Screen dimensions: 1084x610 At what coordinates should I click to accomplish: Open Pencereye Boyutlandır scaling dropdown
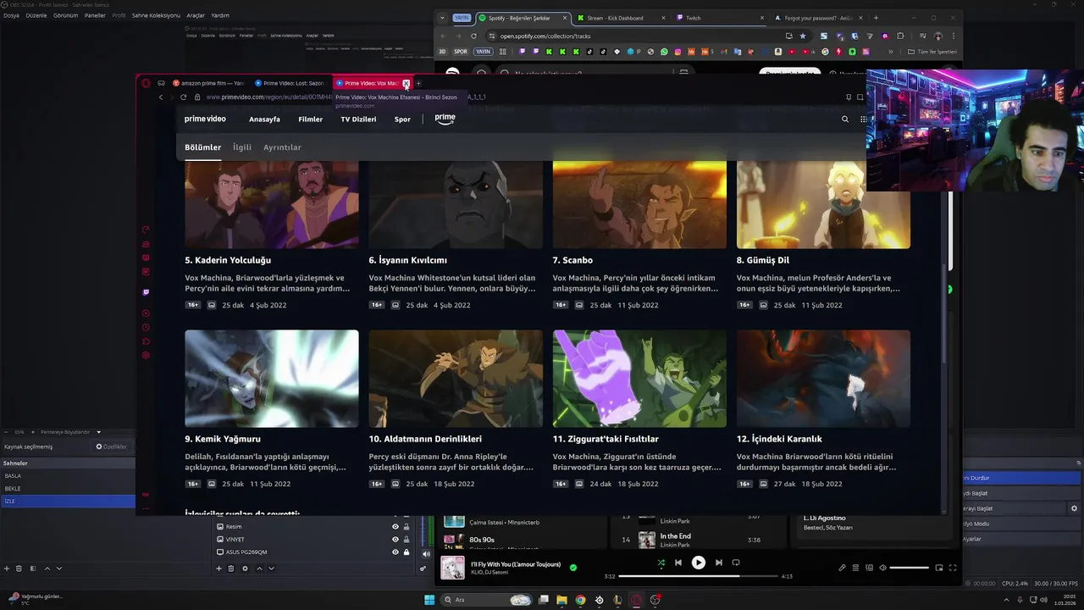coord(71,432)
